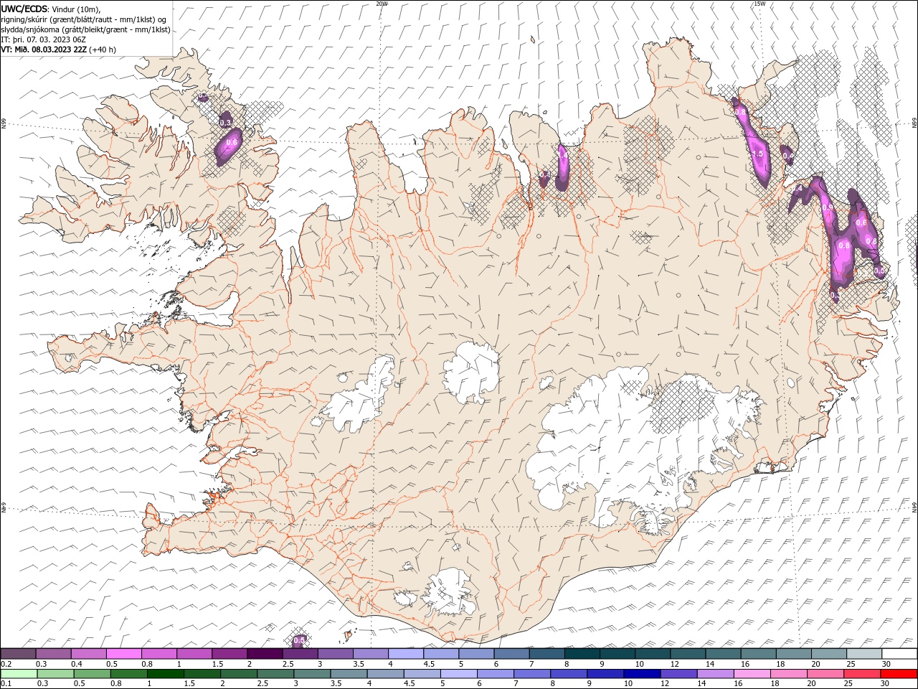The height and width of the screenshot is (689, 918).
Task: Click the 20 rose pink swatch, bottom row
Action: (x=825, y=674)
